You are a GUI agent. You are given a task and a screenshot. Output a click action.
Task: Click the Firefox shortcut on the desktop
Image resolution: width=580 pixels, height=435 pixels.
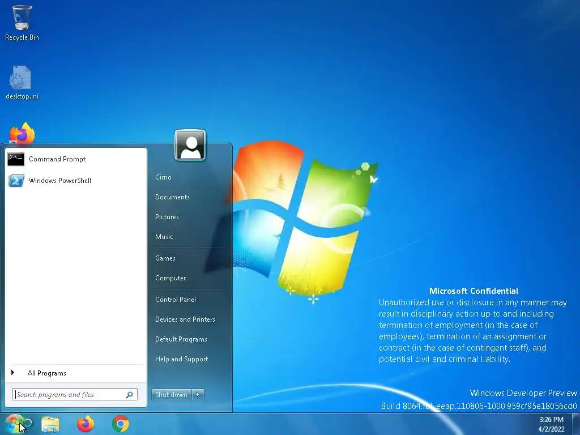[x=22, y=133]
